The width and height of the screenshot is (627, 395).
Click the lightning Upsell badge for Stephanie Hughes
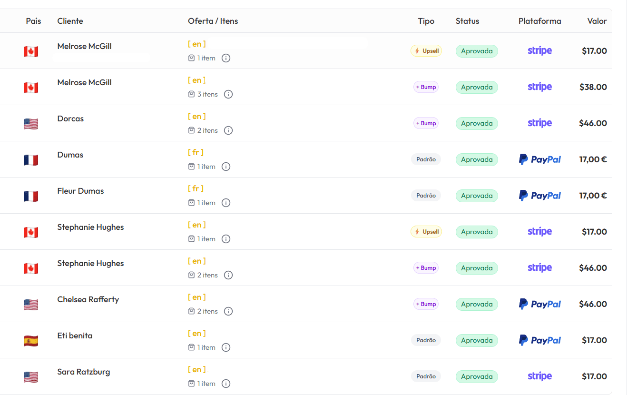426,231
